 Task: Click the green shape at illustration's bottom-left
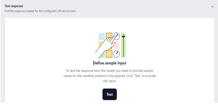click(x=102, y=55)
